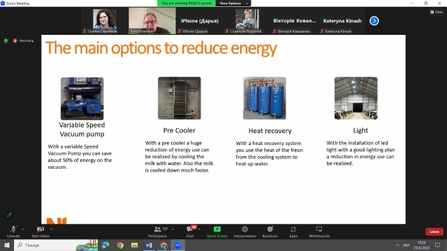Open the Chat panel
The height and width of the screenshot is (251, 447).
190,231
